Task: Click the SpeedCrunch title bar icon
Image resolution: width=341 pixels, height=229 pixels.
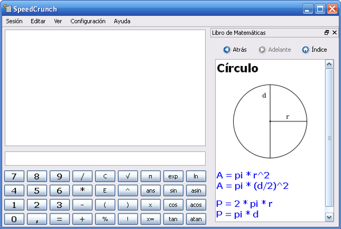Action: (8, 8)
